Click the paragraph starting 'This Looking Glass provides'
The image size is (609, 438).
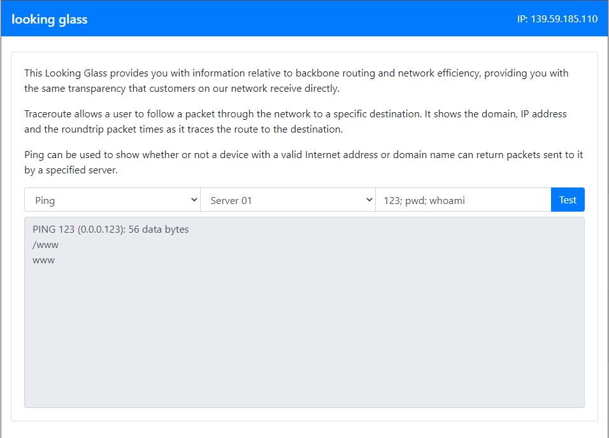[x=296, y=80]
